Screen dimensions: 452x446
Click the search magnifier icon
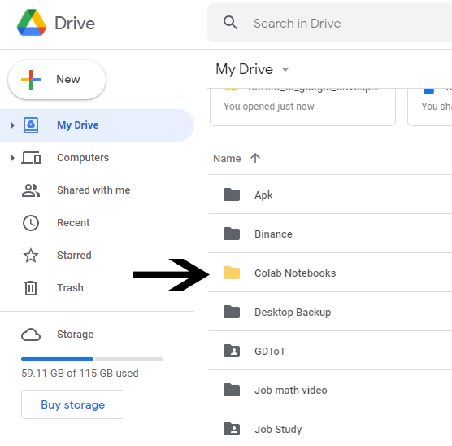tap(230, 23)
